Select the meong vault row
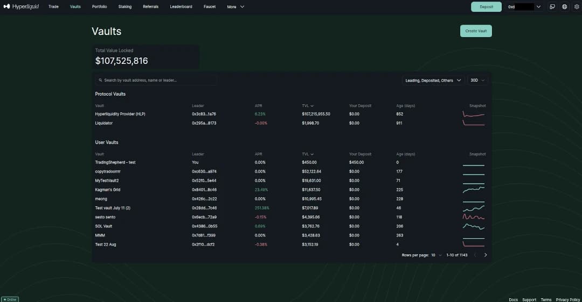 pyautogui.click(x=290, y=199)
